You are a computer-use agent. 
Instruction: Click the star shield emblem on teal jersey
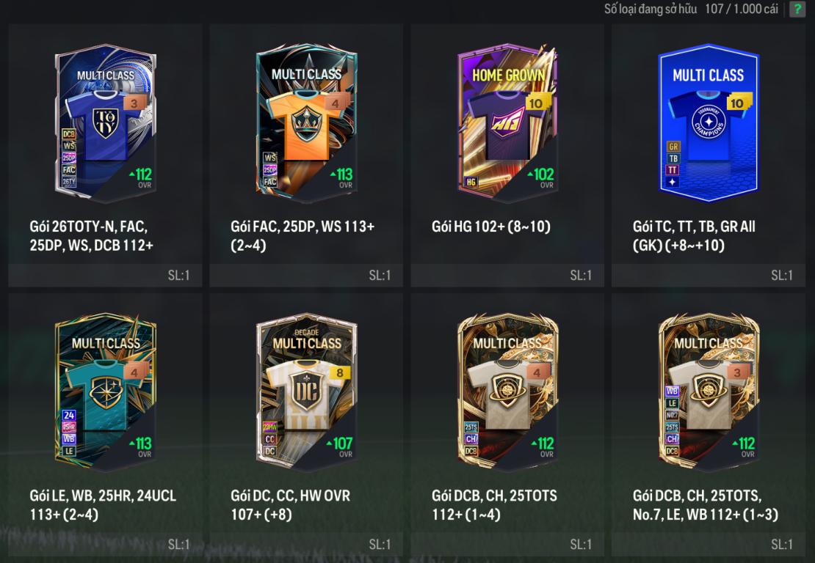click(x=106, y=393)
